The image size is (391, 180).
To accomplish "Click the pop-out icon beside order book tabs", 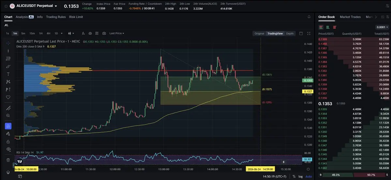I will point(383,17).
